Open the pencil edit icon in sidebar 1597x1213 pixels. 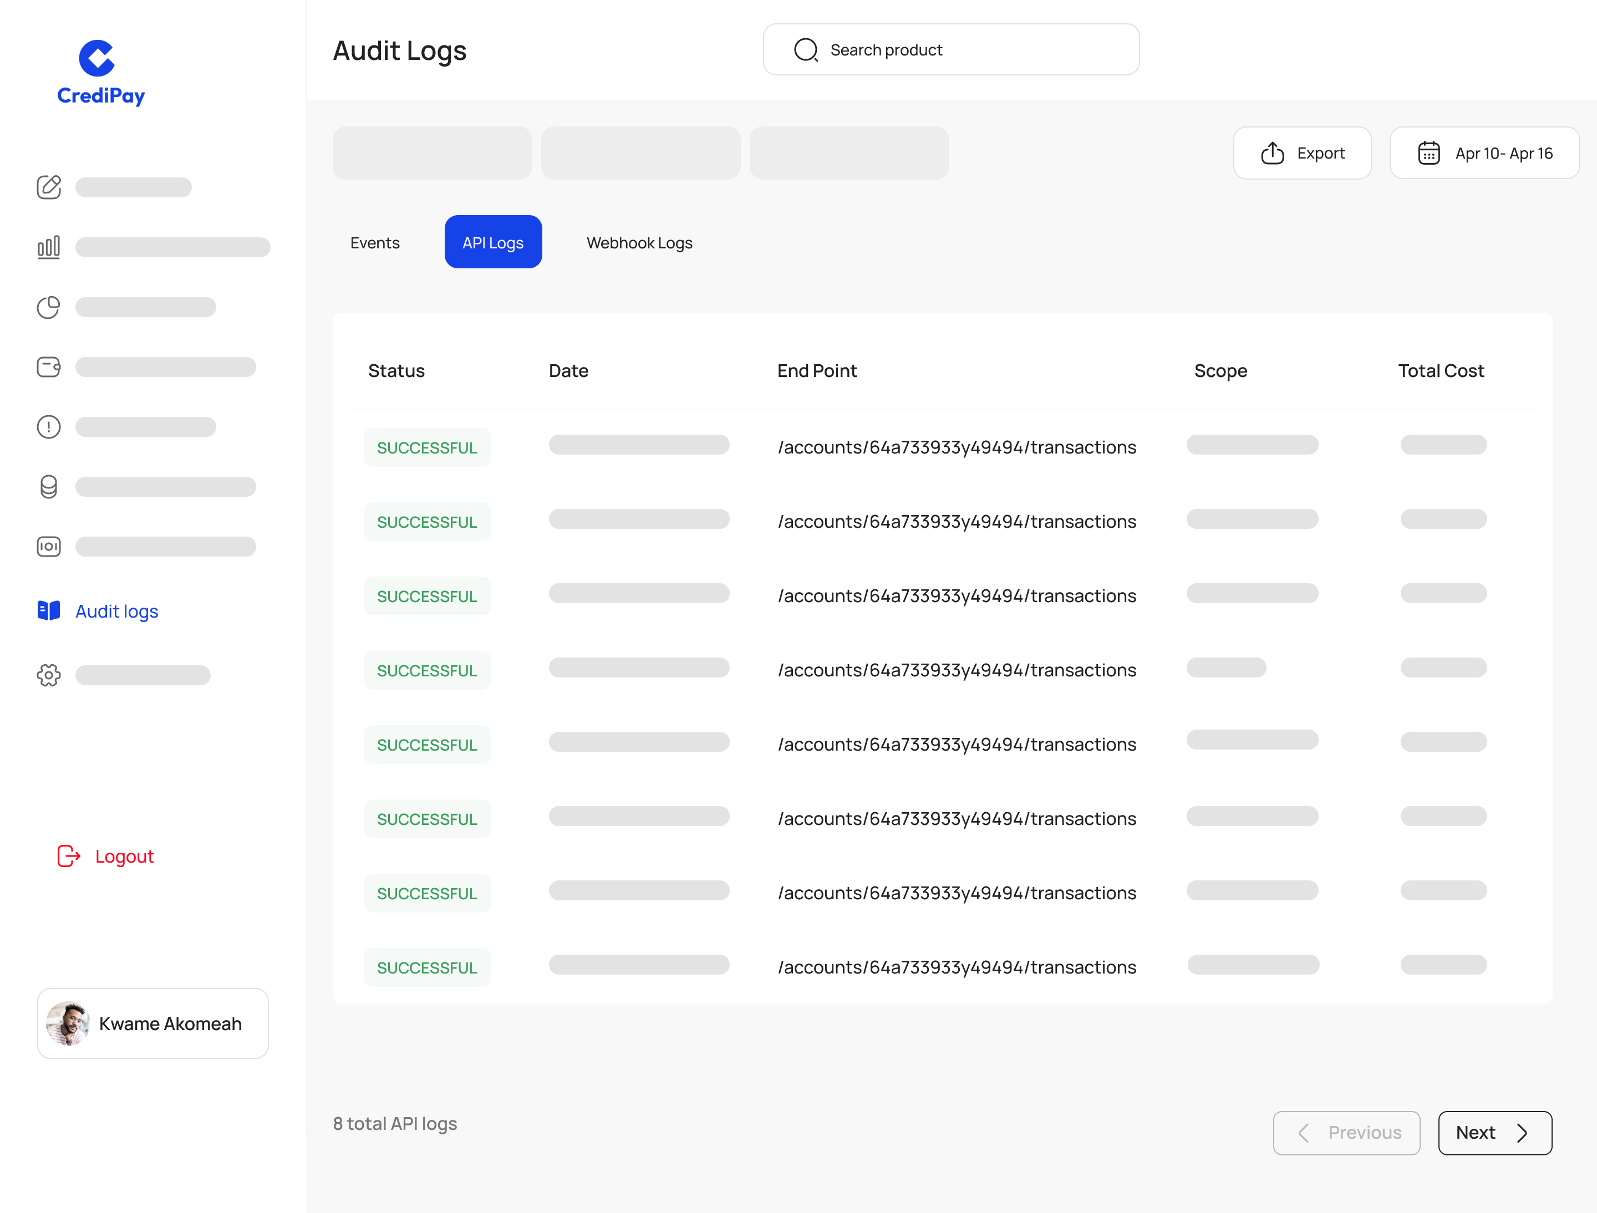point(48,187)
